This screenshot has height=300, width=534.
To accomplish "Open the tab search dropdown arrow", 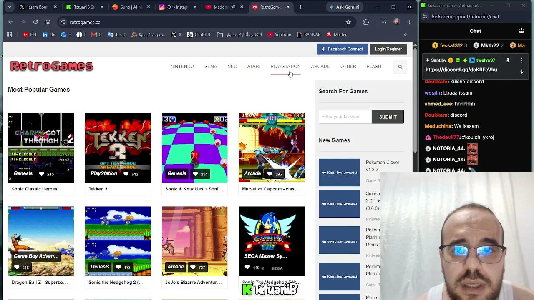I will pos(9,7).
